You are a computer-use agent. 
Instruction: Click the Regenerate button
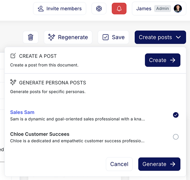click(68, 37)
